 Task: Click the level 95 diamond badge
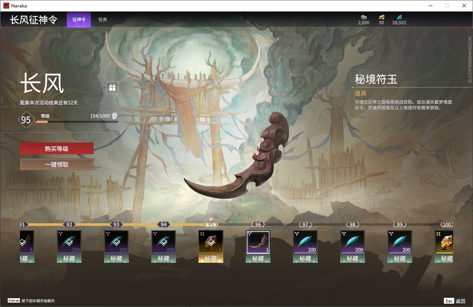[26, 120]
